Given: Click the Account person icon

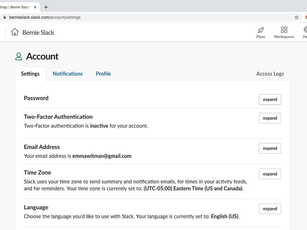Looking at the screenshot, I should 18,56.
